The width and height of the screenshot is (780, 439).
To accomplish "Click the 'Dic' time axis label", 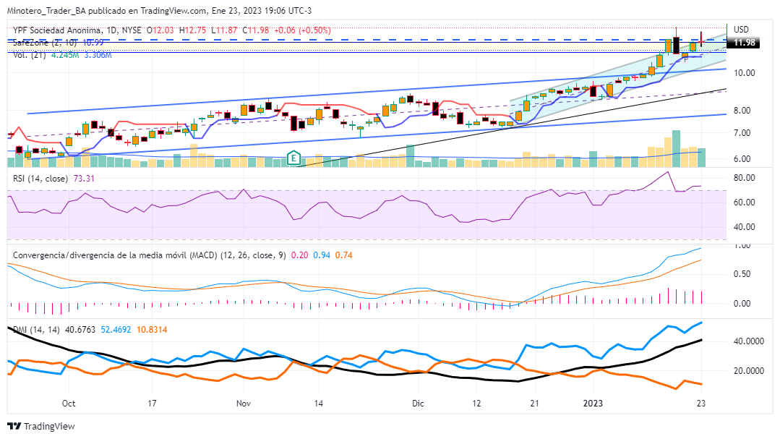I will click(x=418, y=403).
